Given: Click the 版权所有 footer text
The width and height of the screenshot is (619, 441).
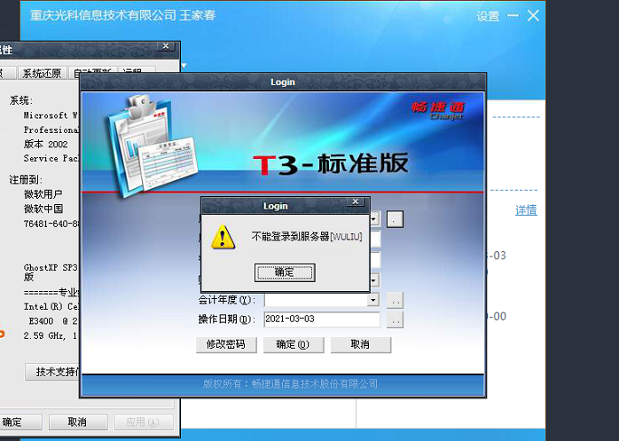Looking at the screenshot, I should pyautogui.click(x=290, y=383).
